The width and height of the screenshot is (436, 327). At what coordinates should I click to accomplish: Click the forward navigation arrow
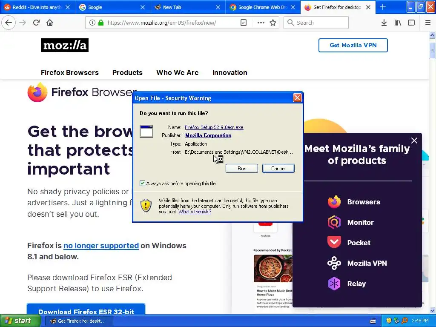point(23,23)
